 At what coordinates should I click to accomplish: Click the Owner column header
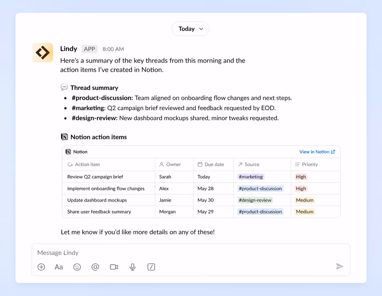[174, 164]
